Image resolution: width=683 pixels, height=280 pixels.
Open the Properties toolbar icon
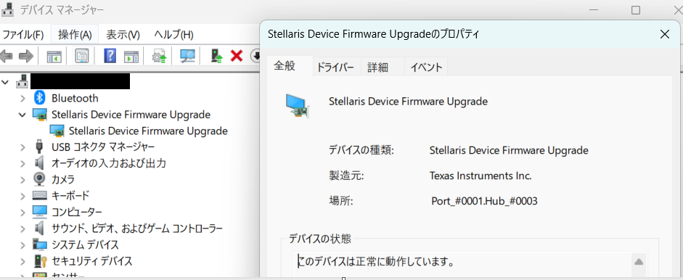[82, 56]
